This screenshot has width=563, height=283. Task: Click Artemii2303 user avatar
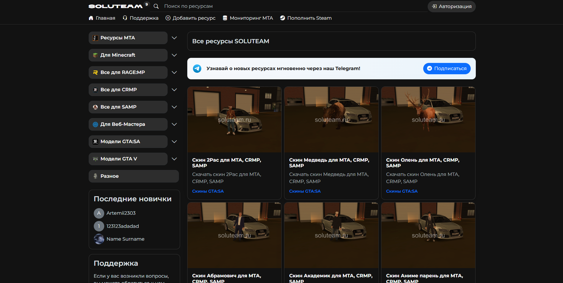pyautogui.click(x=99, y=213)
